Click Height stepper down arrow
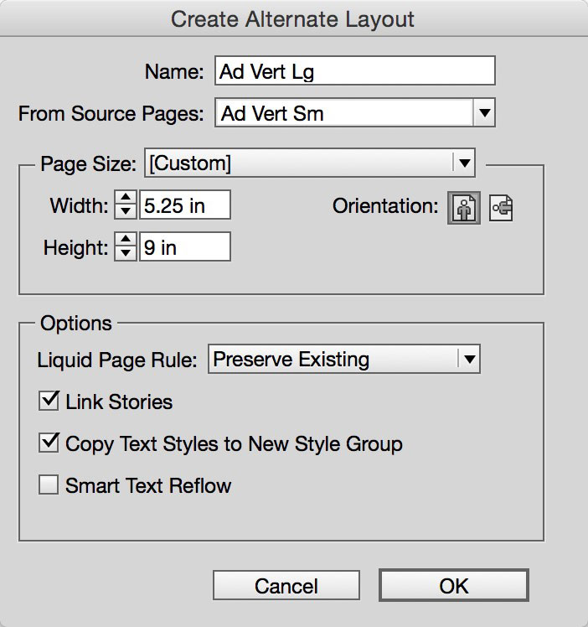 tap(126, 253)
